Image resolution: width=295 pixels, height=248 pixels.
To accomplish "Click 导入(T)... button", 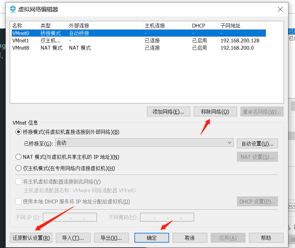I will point(73,238).
